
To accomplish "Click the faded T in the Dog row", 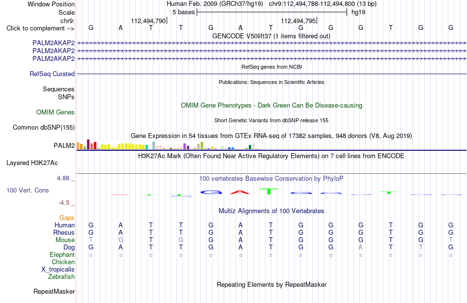I will (420, 247).
